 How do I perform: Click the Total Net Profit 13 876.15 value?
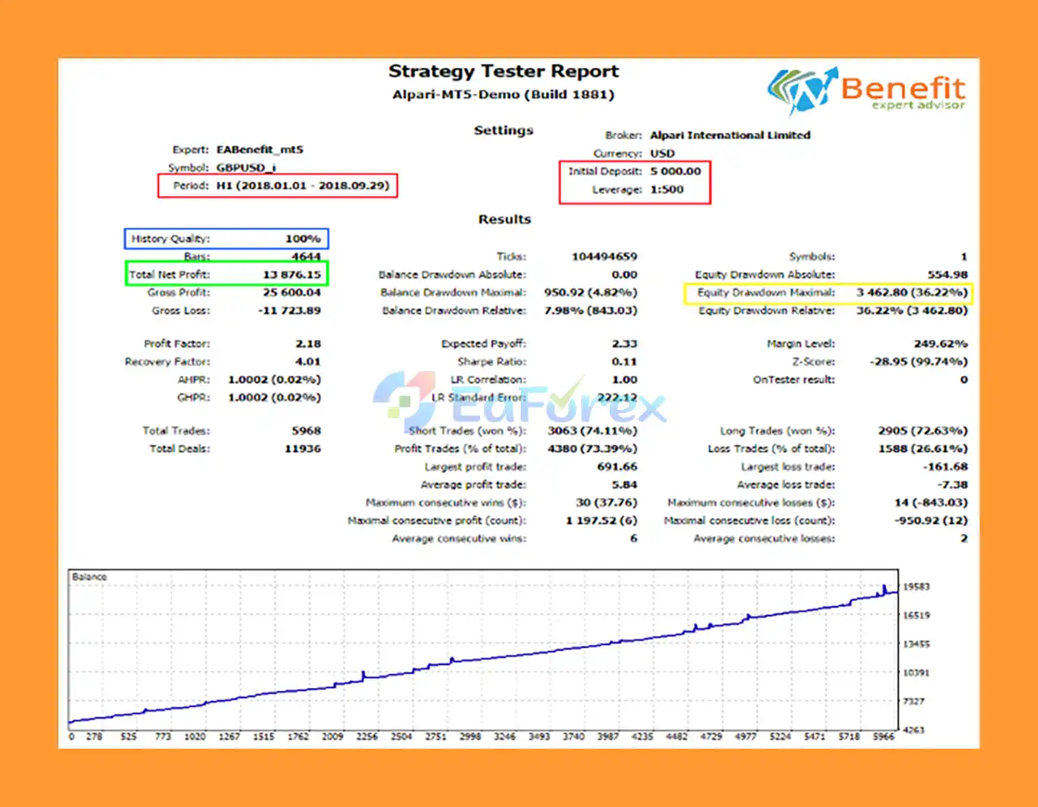click(x=291, y=275)
